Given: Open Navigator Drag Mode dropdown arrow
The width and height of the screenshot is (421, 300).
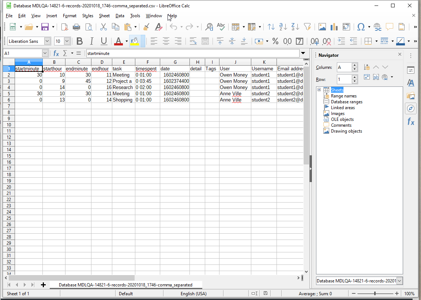Looking at the screenshot, I should click(x=392, y=77).
